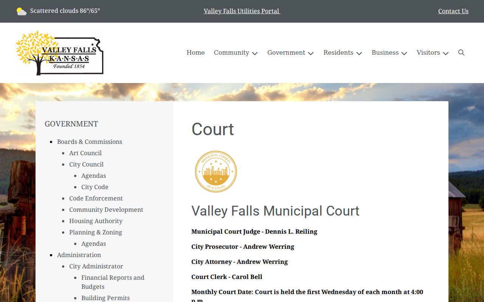Open the Building Permits sidebar link
The width and height of the screenshot is (484, 302).
click(105, 298)
